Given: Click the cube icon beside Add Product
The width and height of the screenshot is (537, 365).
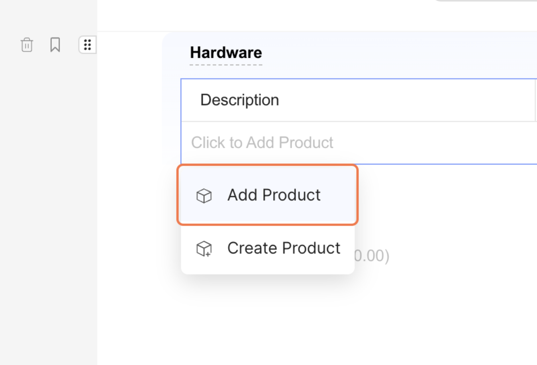Looking at the screenshot, I should 204,196.
